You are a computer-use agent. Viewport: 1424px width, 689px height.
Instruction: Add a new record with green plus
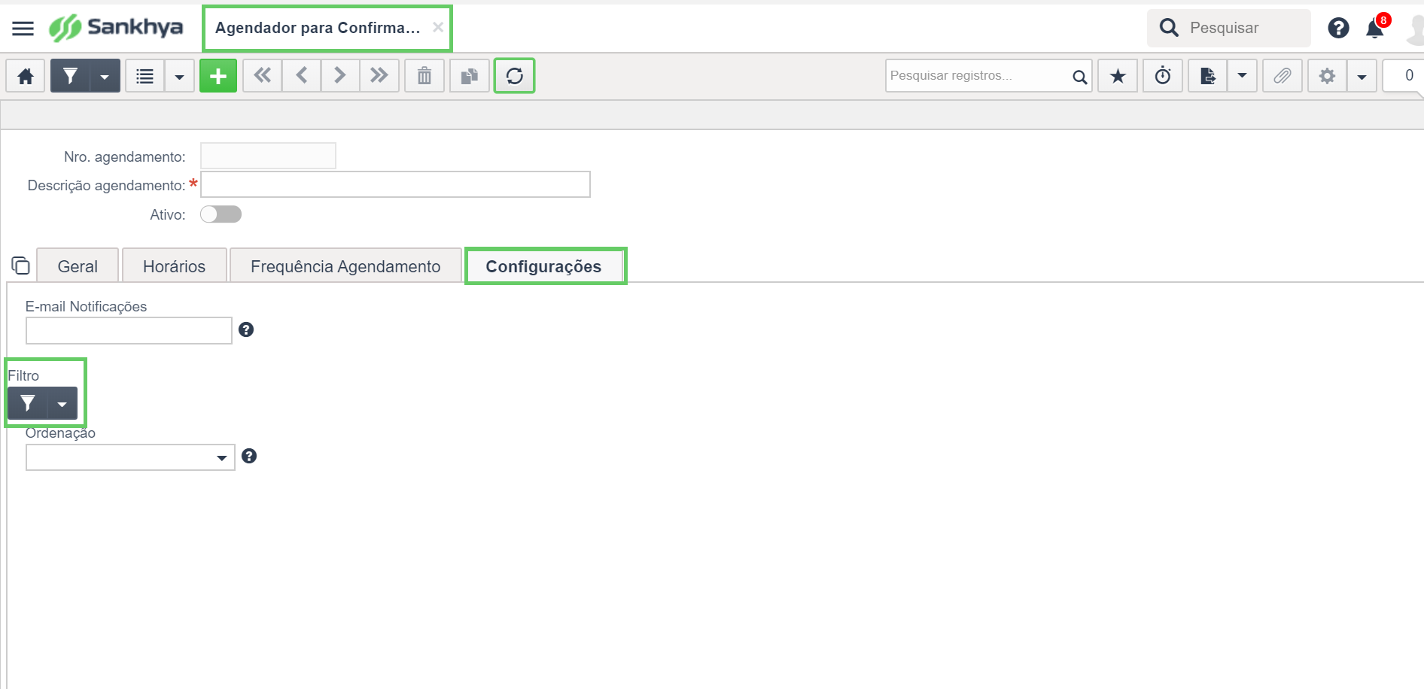pos(218,76)
